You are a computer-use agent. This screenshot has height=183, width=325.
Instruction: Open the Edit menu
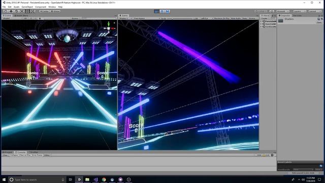pyautogui.click(x=10, y=7)
